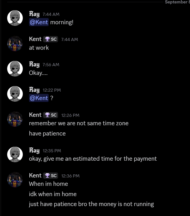Image resolution: width=190 pixels, height=216 pixels.
Task: Select the 'okay, give me an estimated time' message
Action: [x=93, y=159]
